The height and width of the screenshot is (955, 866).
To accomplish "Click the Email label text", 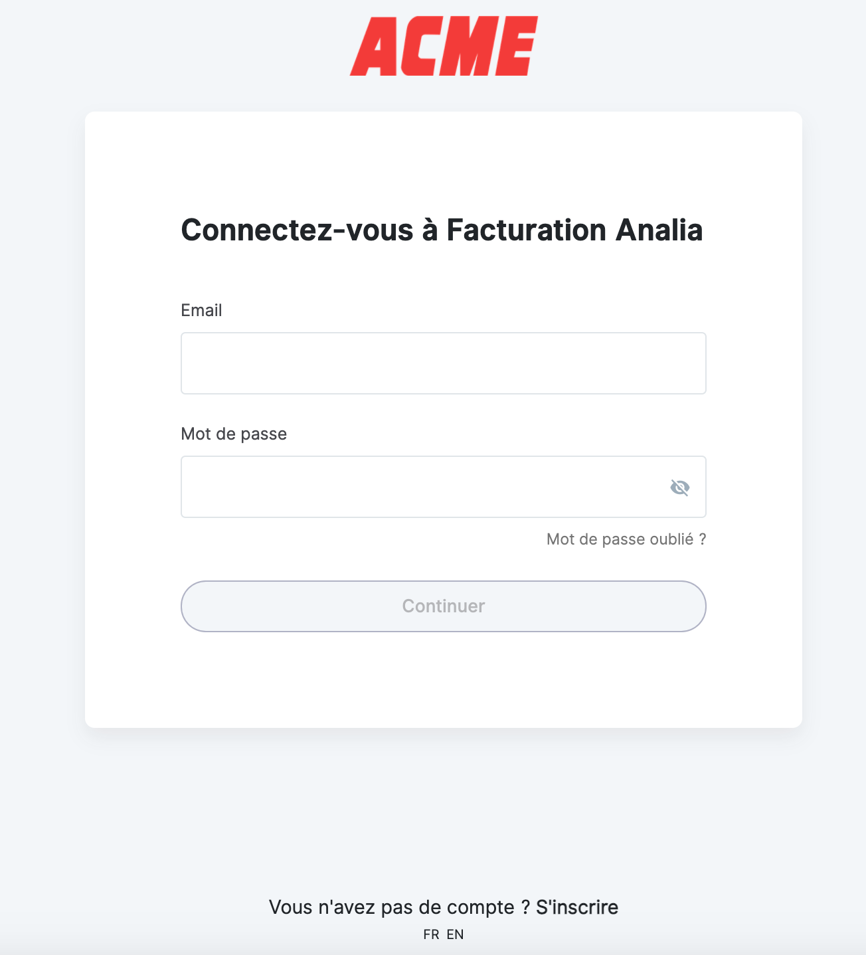I will pyautogui.click(x=201, y=310).
